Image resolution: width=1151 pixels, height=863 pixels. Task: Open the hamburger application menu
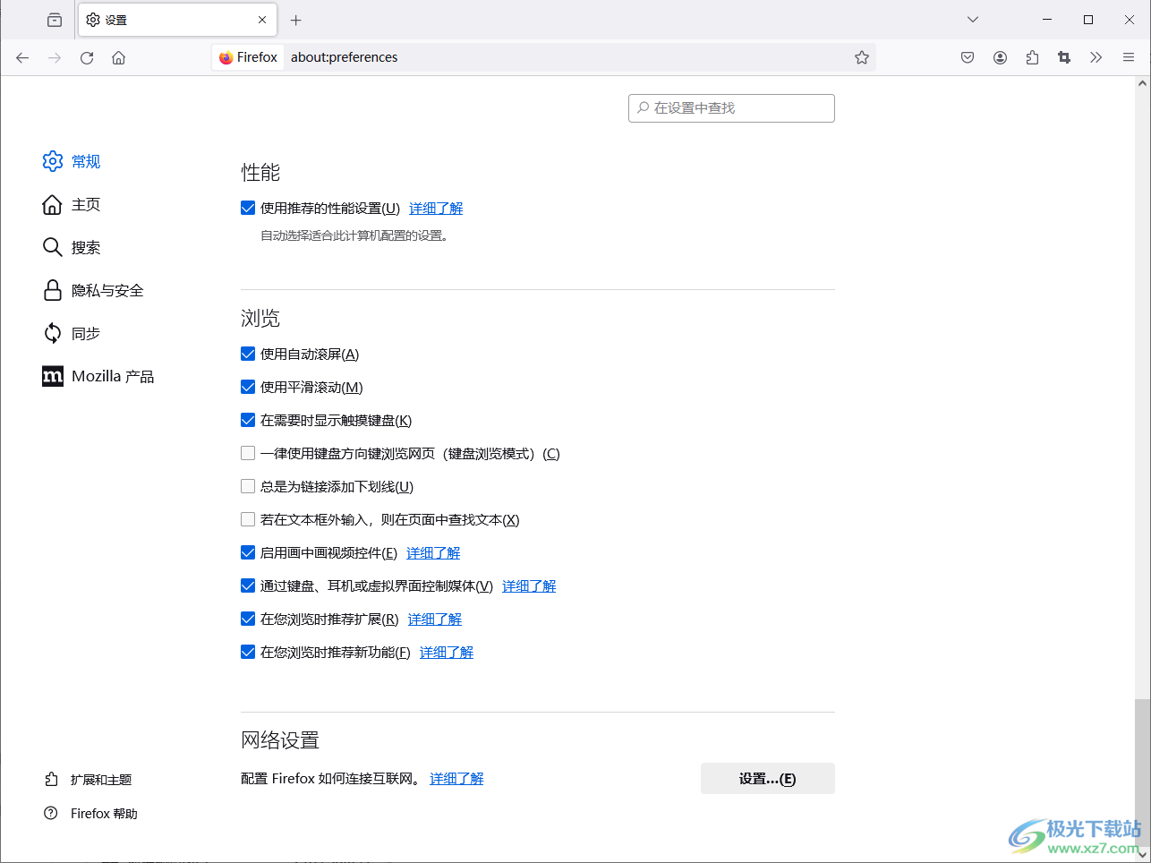(1129, 57)
